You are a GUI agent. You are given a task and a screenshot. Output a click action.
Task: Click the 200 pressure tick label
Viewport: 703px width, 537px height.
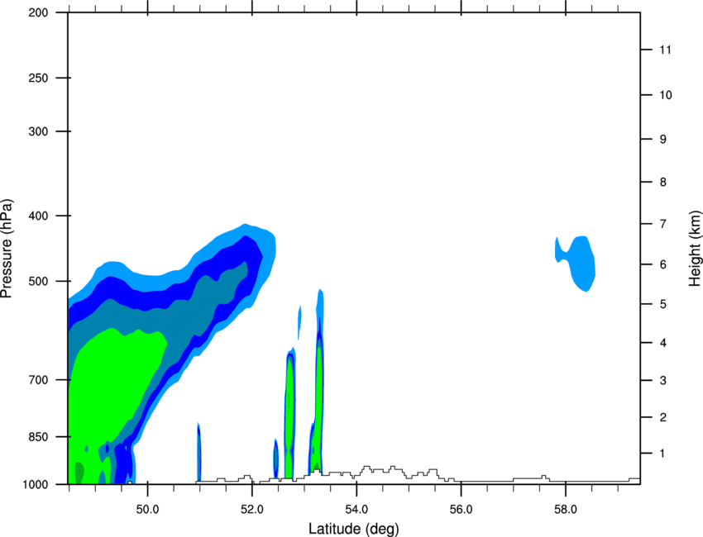click(x=38, y=12)
